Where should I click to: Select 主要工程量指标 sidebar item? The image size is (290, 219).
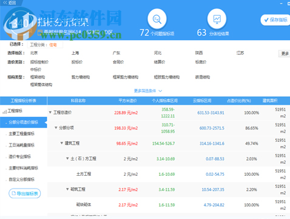pos(22,134)
